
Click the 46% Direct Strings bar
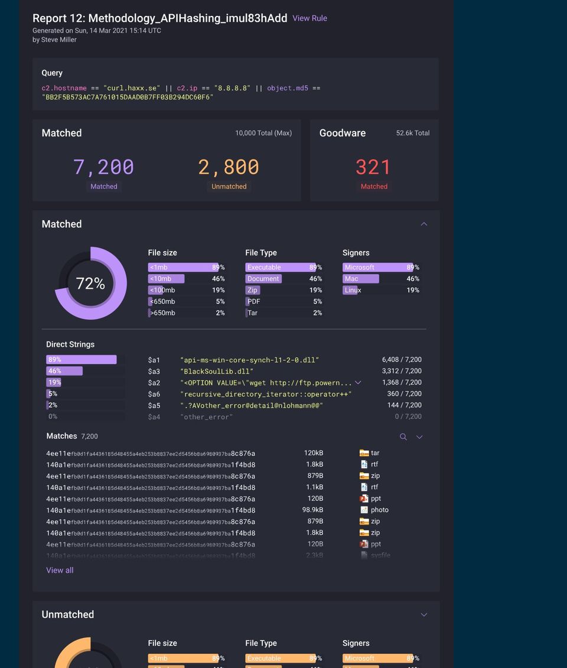pyautogui.click(x=64, y=371)
